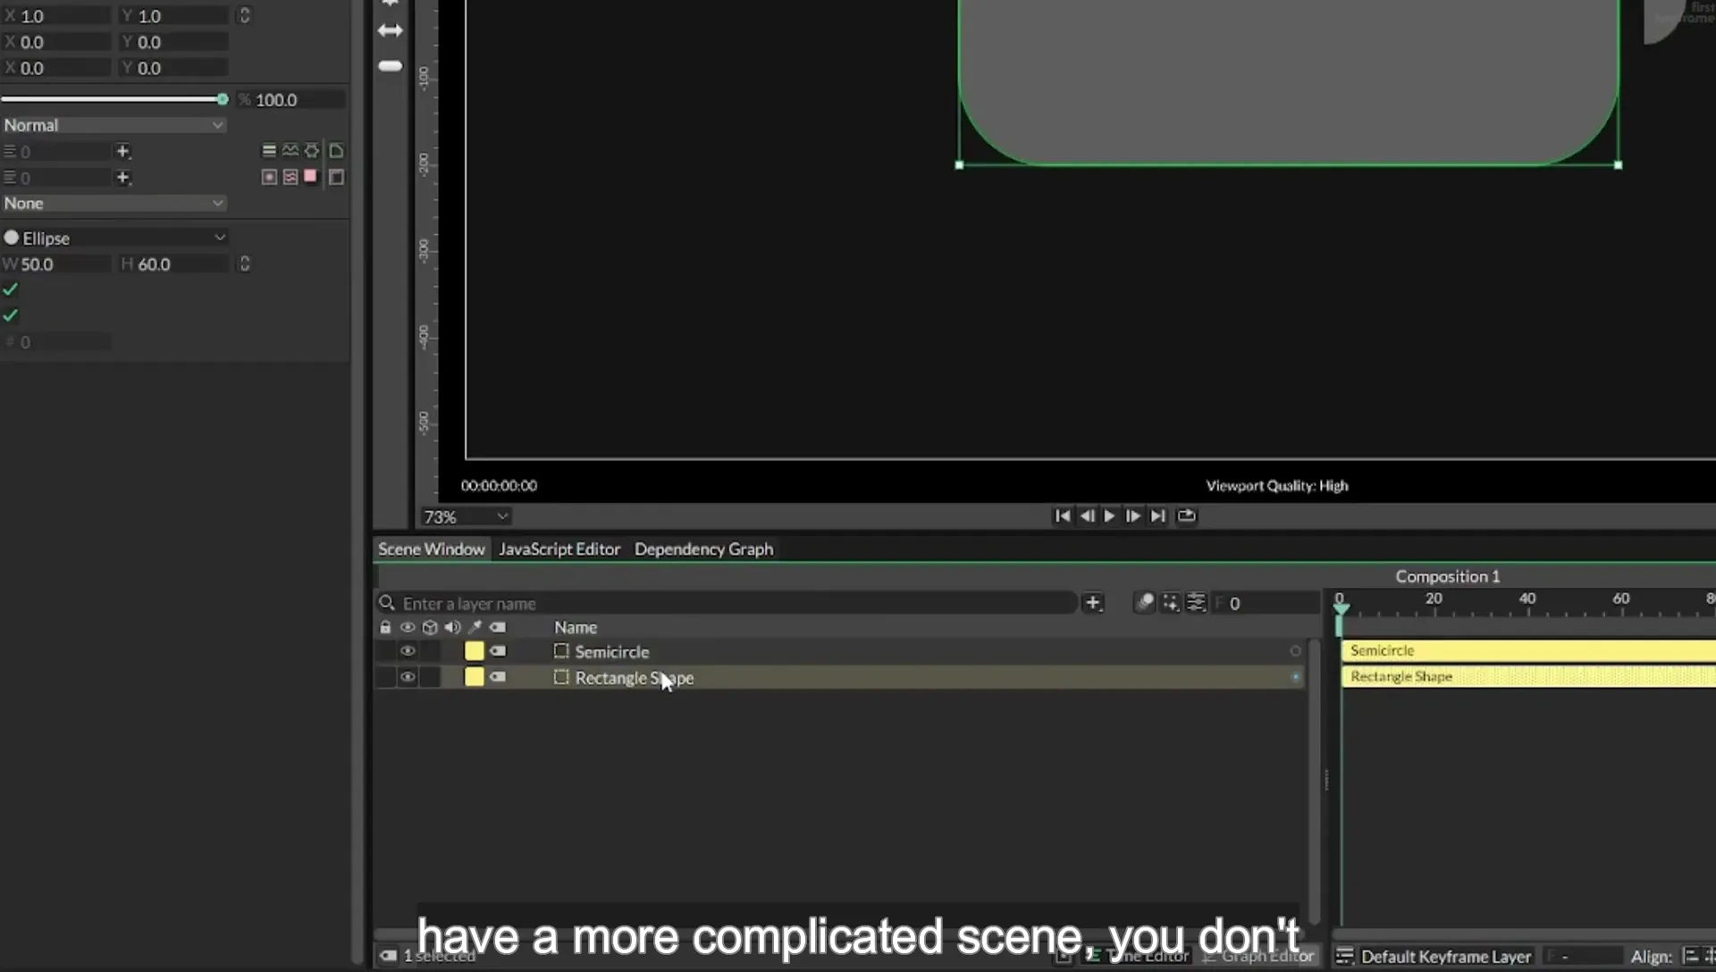Viewport: 1716px width, 972px height.
Task: Click the three-lines icon in properties panel
Action: (x=269, y=151)
